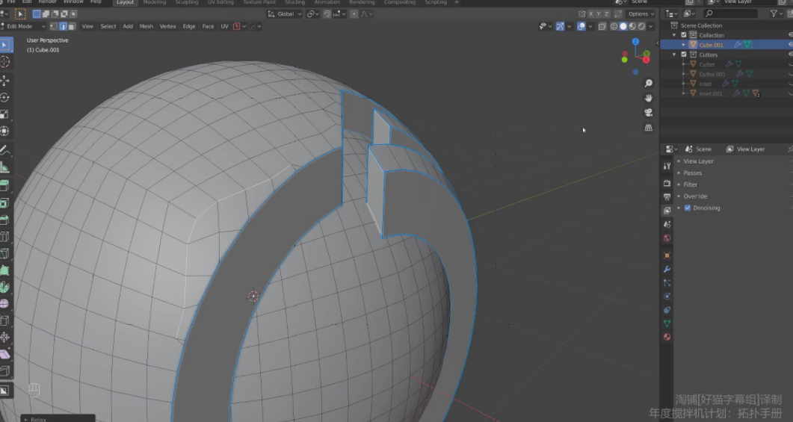
Task: Select the Inset Faces tool
Action: (5, 202)
